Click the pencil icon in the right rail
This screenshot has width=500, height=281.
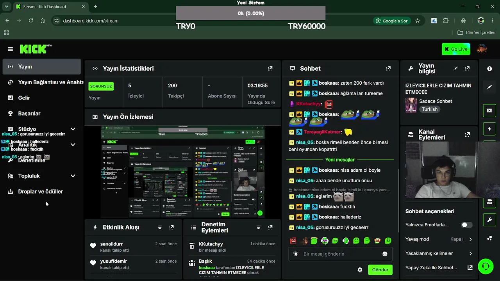tap(489, 87)
